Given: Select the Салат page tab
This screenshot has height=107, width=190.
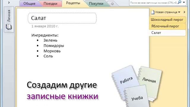Looking at the screenshot, I should (167, 33).
